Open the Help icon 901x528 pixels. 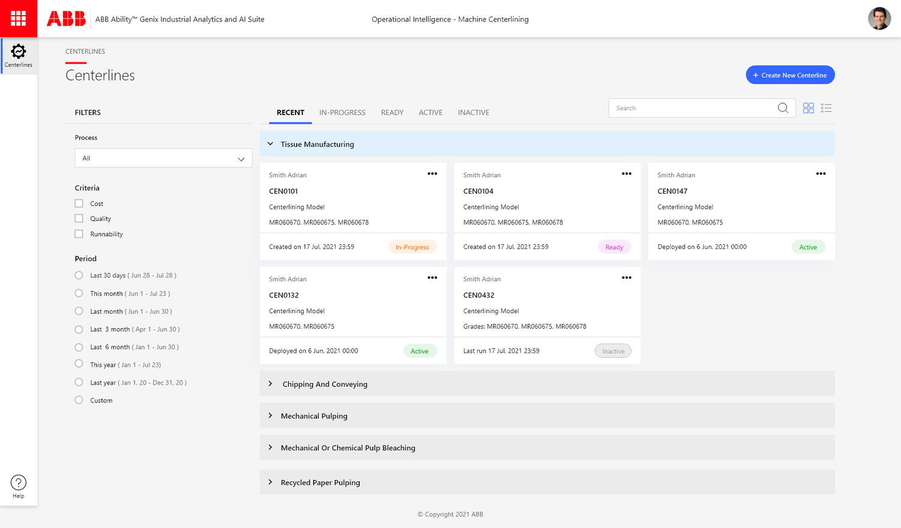18,482
